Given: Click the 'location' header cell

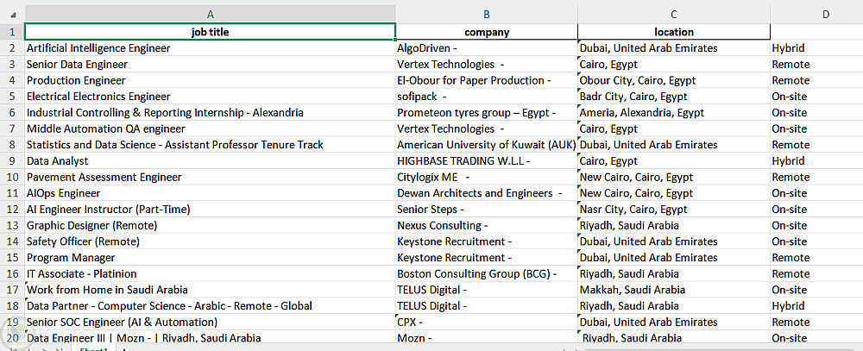Looking at the screenshot, I should click(674, 32).
